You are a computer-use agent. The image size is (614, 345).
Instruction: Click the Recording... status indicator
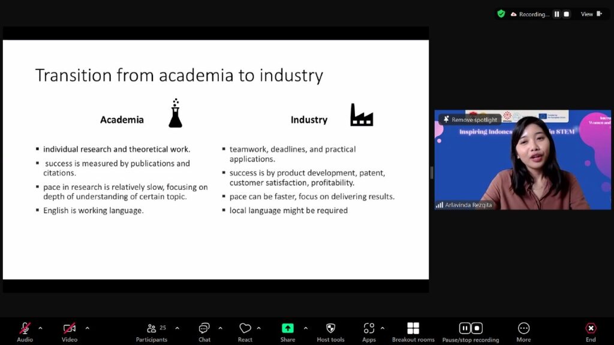(530, 14)
